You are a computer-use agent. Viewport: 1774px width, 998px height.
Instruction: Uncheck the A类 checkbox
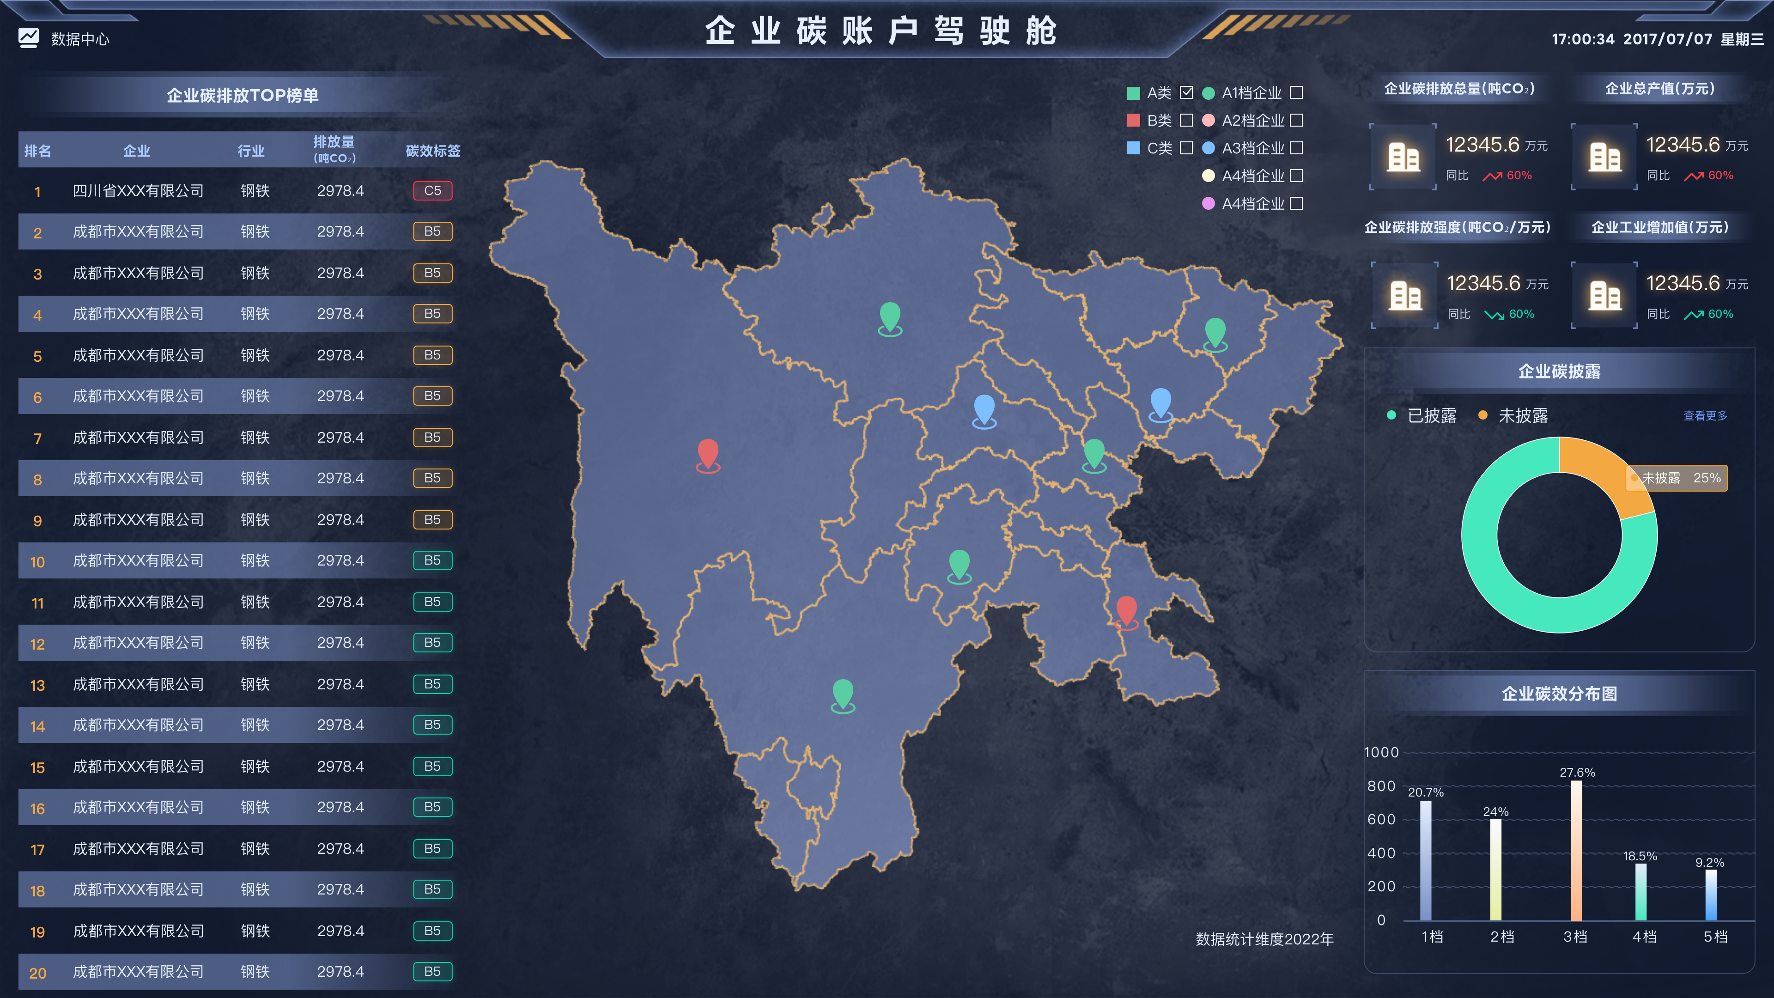(1186, 92)
